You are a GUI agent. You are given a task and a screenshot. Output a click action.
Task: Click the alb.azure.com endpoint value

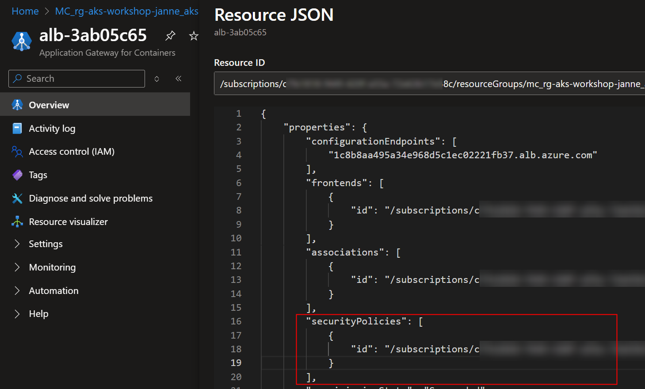coord(462,155)
